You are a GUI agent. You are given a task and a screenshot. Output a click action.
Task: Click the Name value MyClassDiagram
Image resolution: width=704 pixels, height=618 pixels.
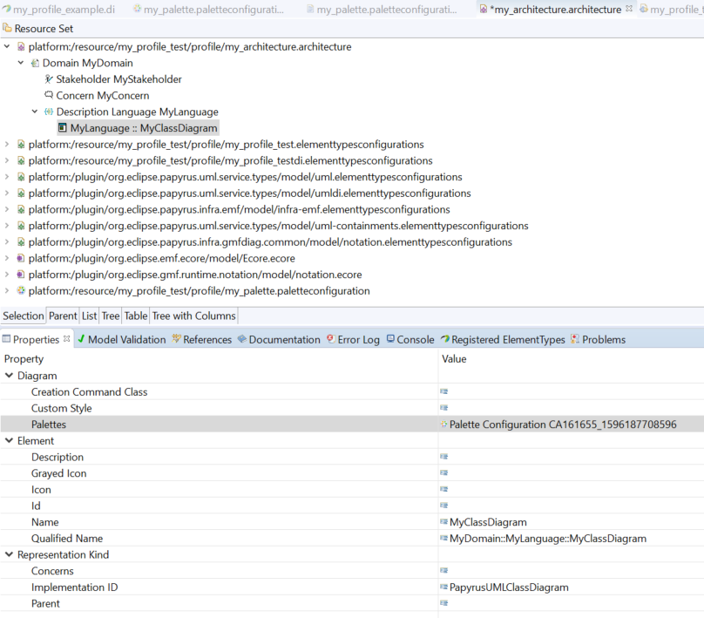coord(488,522)
